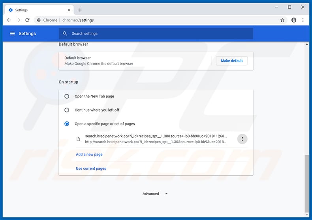312x220 pixels.
Task: Open the Settings hamburger menu
Action: 12,34
